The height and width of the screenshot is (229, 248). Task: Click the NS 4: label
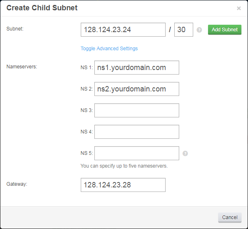point(87,132)
